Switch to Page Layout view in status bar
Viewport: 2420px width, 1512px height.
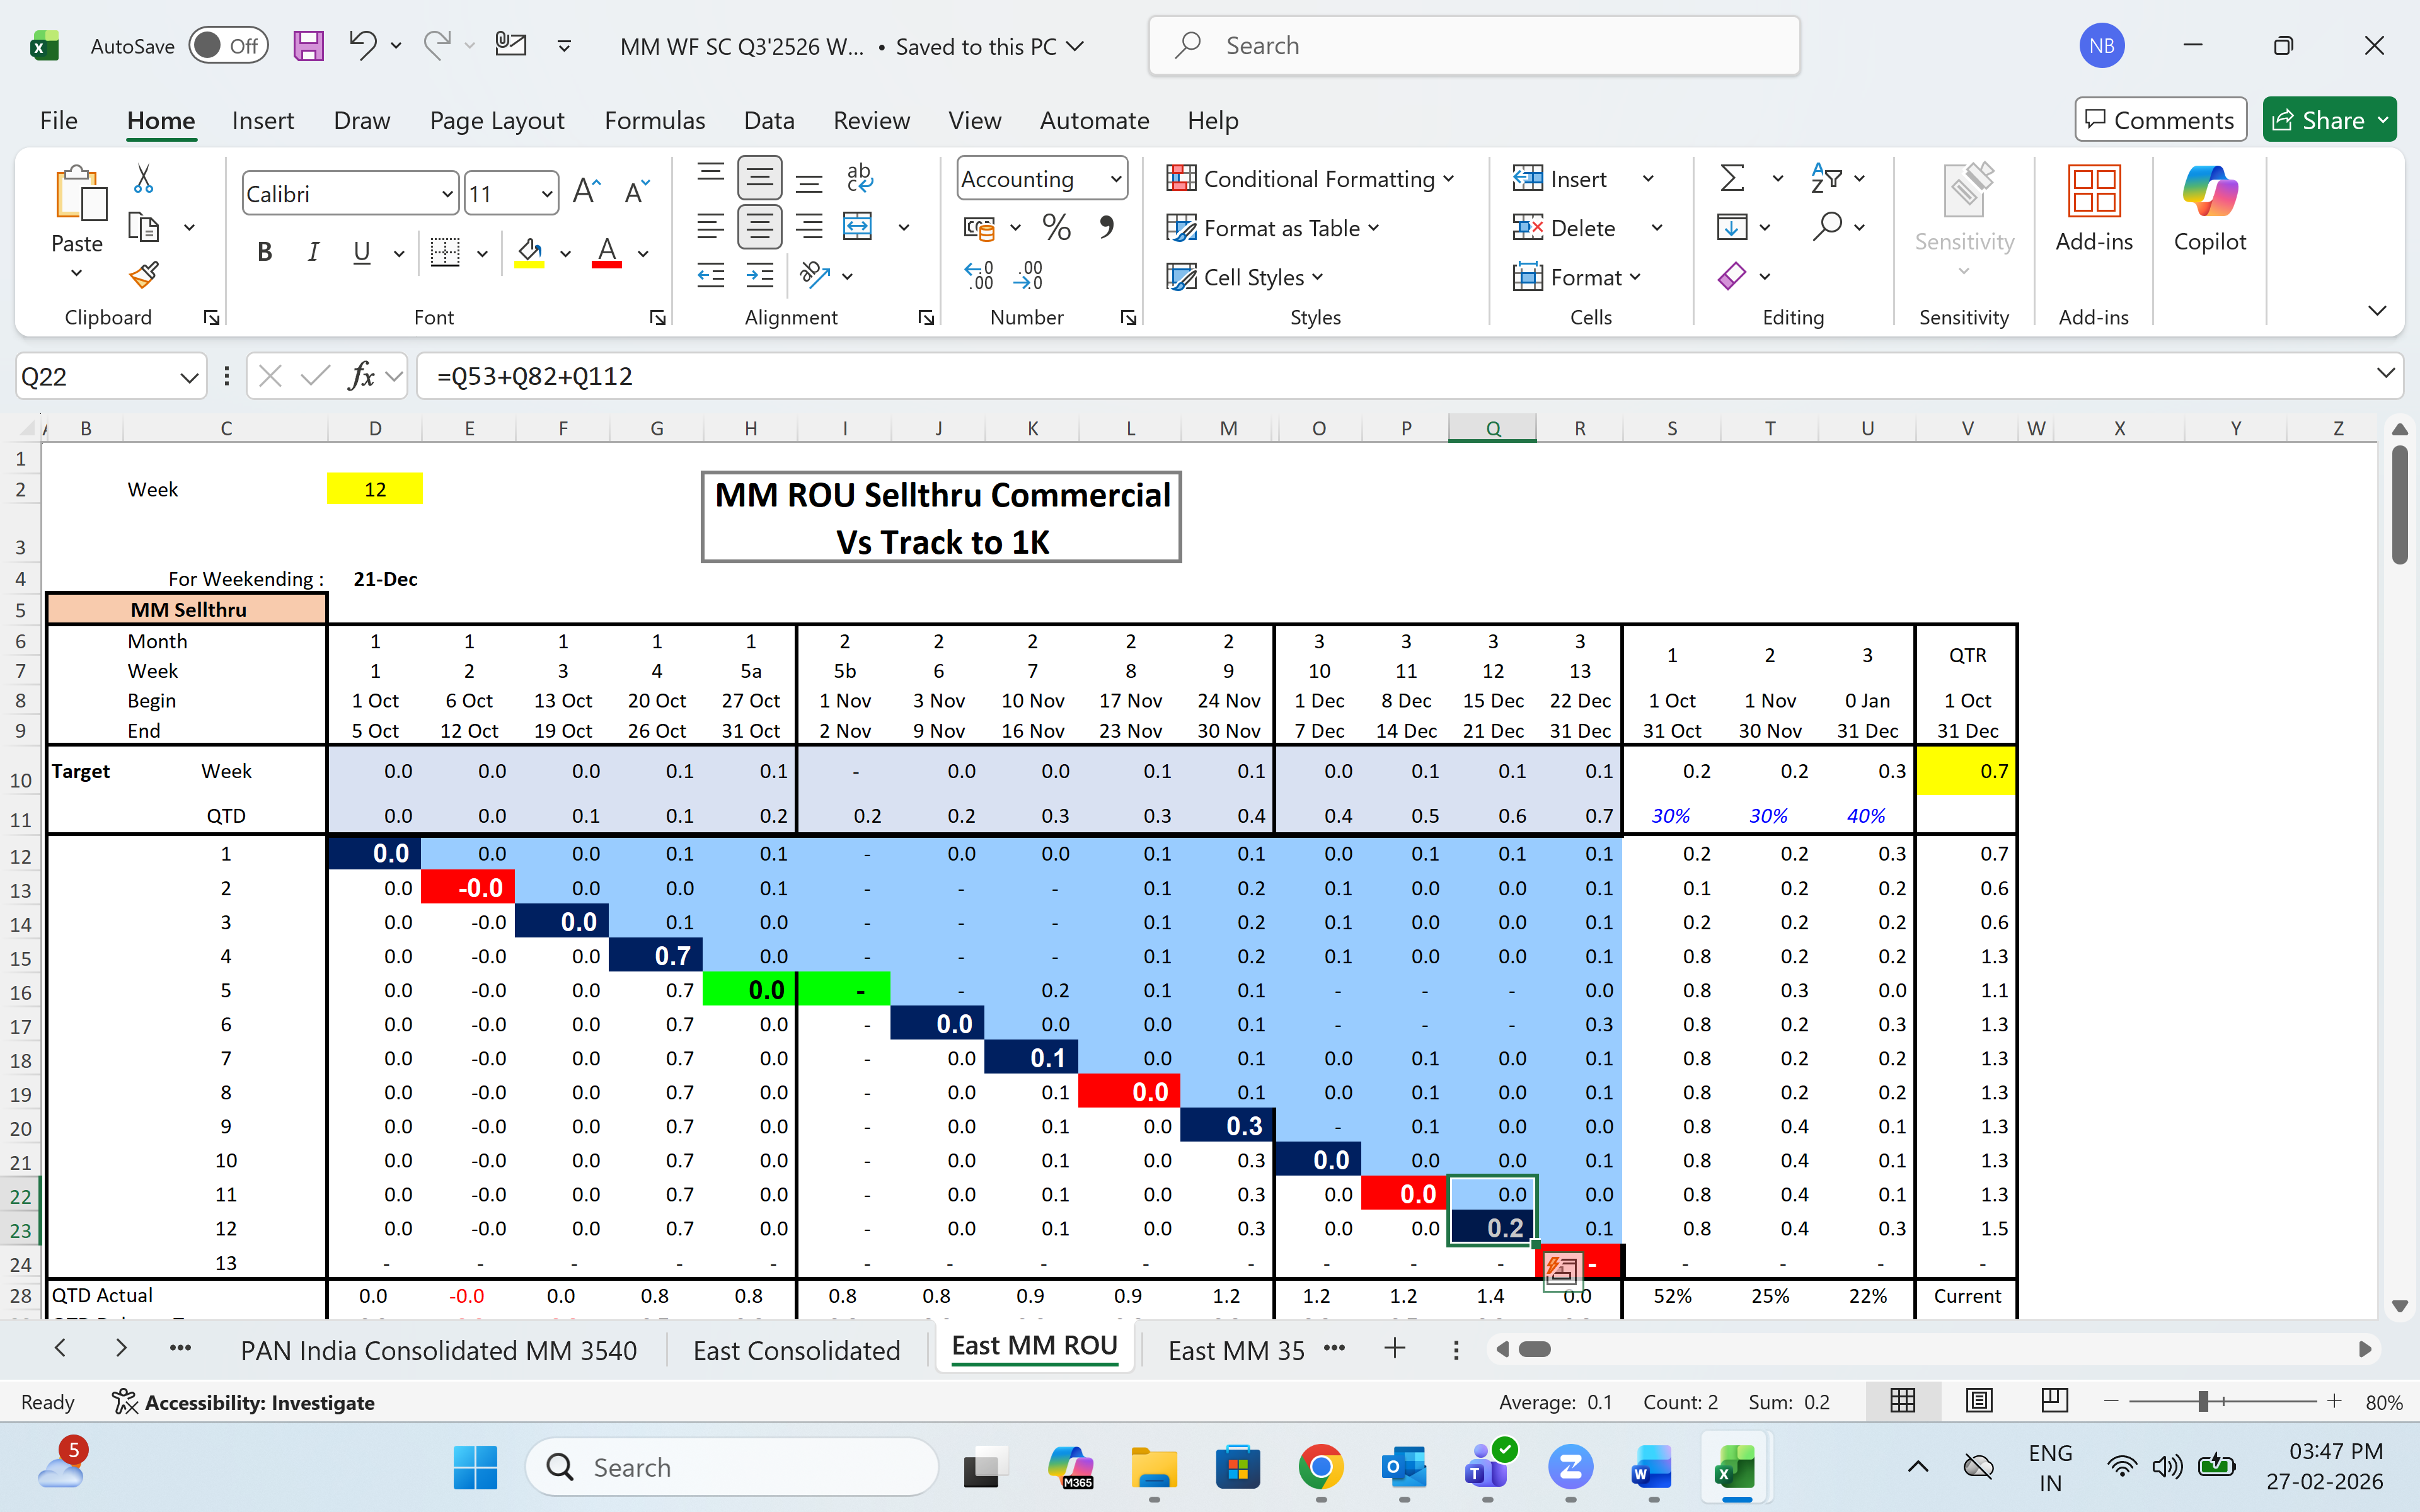point(1979,1401)
